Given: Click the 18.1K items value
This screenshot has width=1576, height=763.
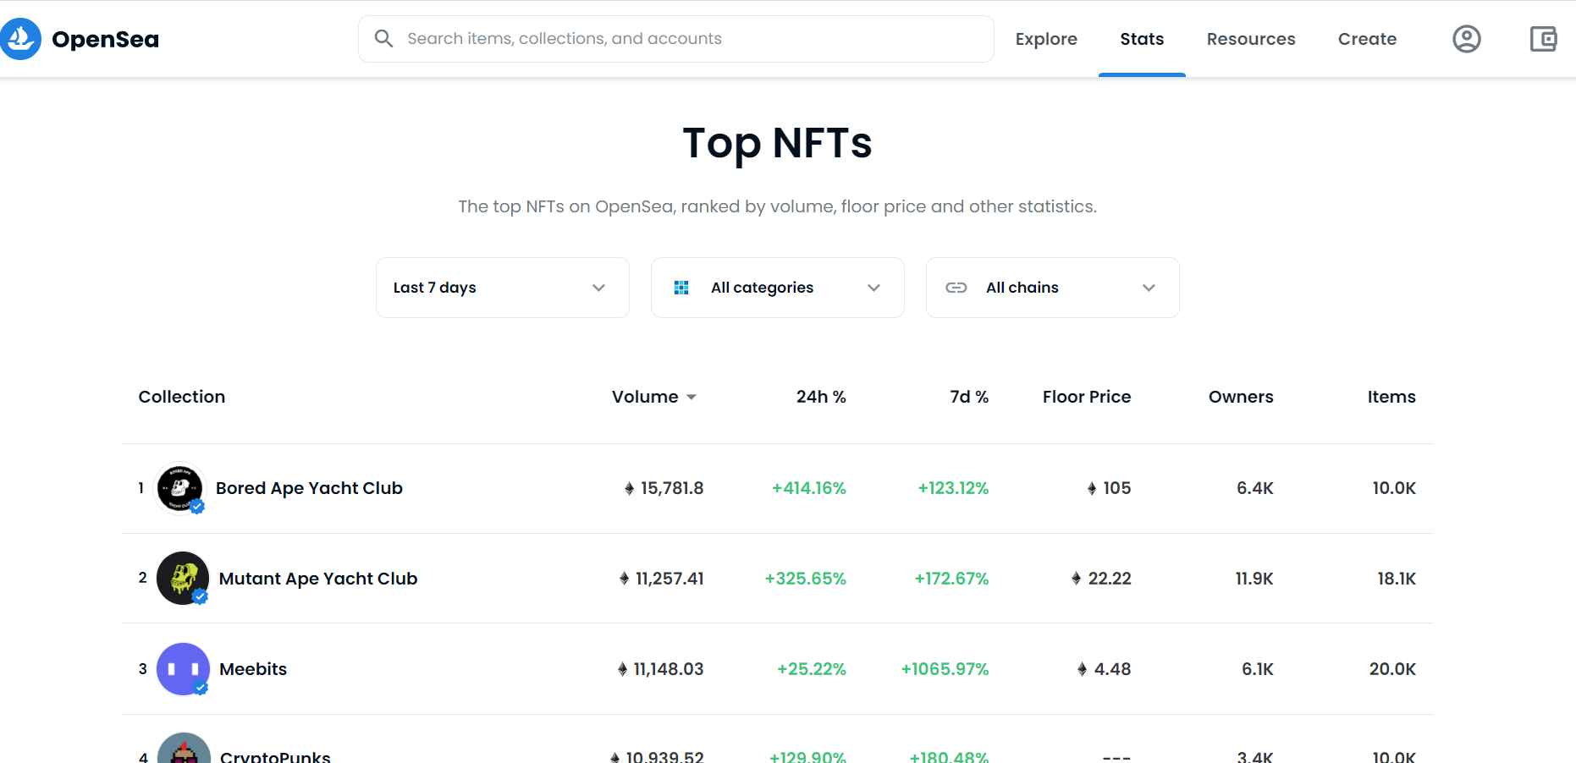Looking at the screenshot, I should point(1397,579).
